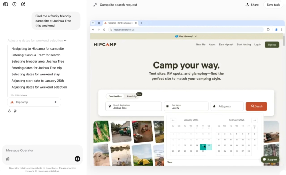Viewport: 286px width, 175px height.
Task: Click the Search destinations field
Action: pos(134,106)
